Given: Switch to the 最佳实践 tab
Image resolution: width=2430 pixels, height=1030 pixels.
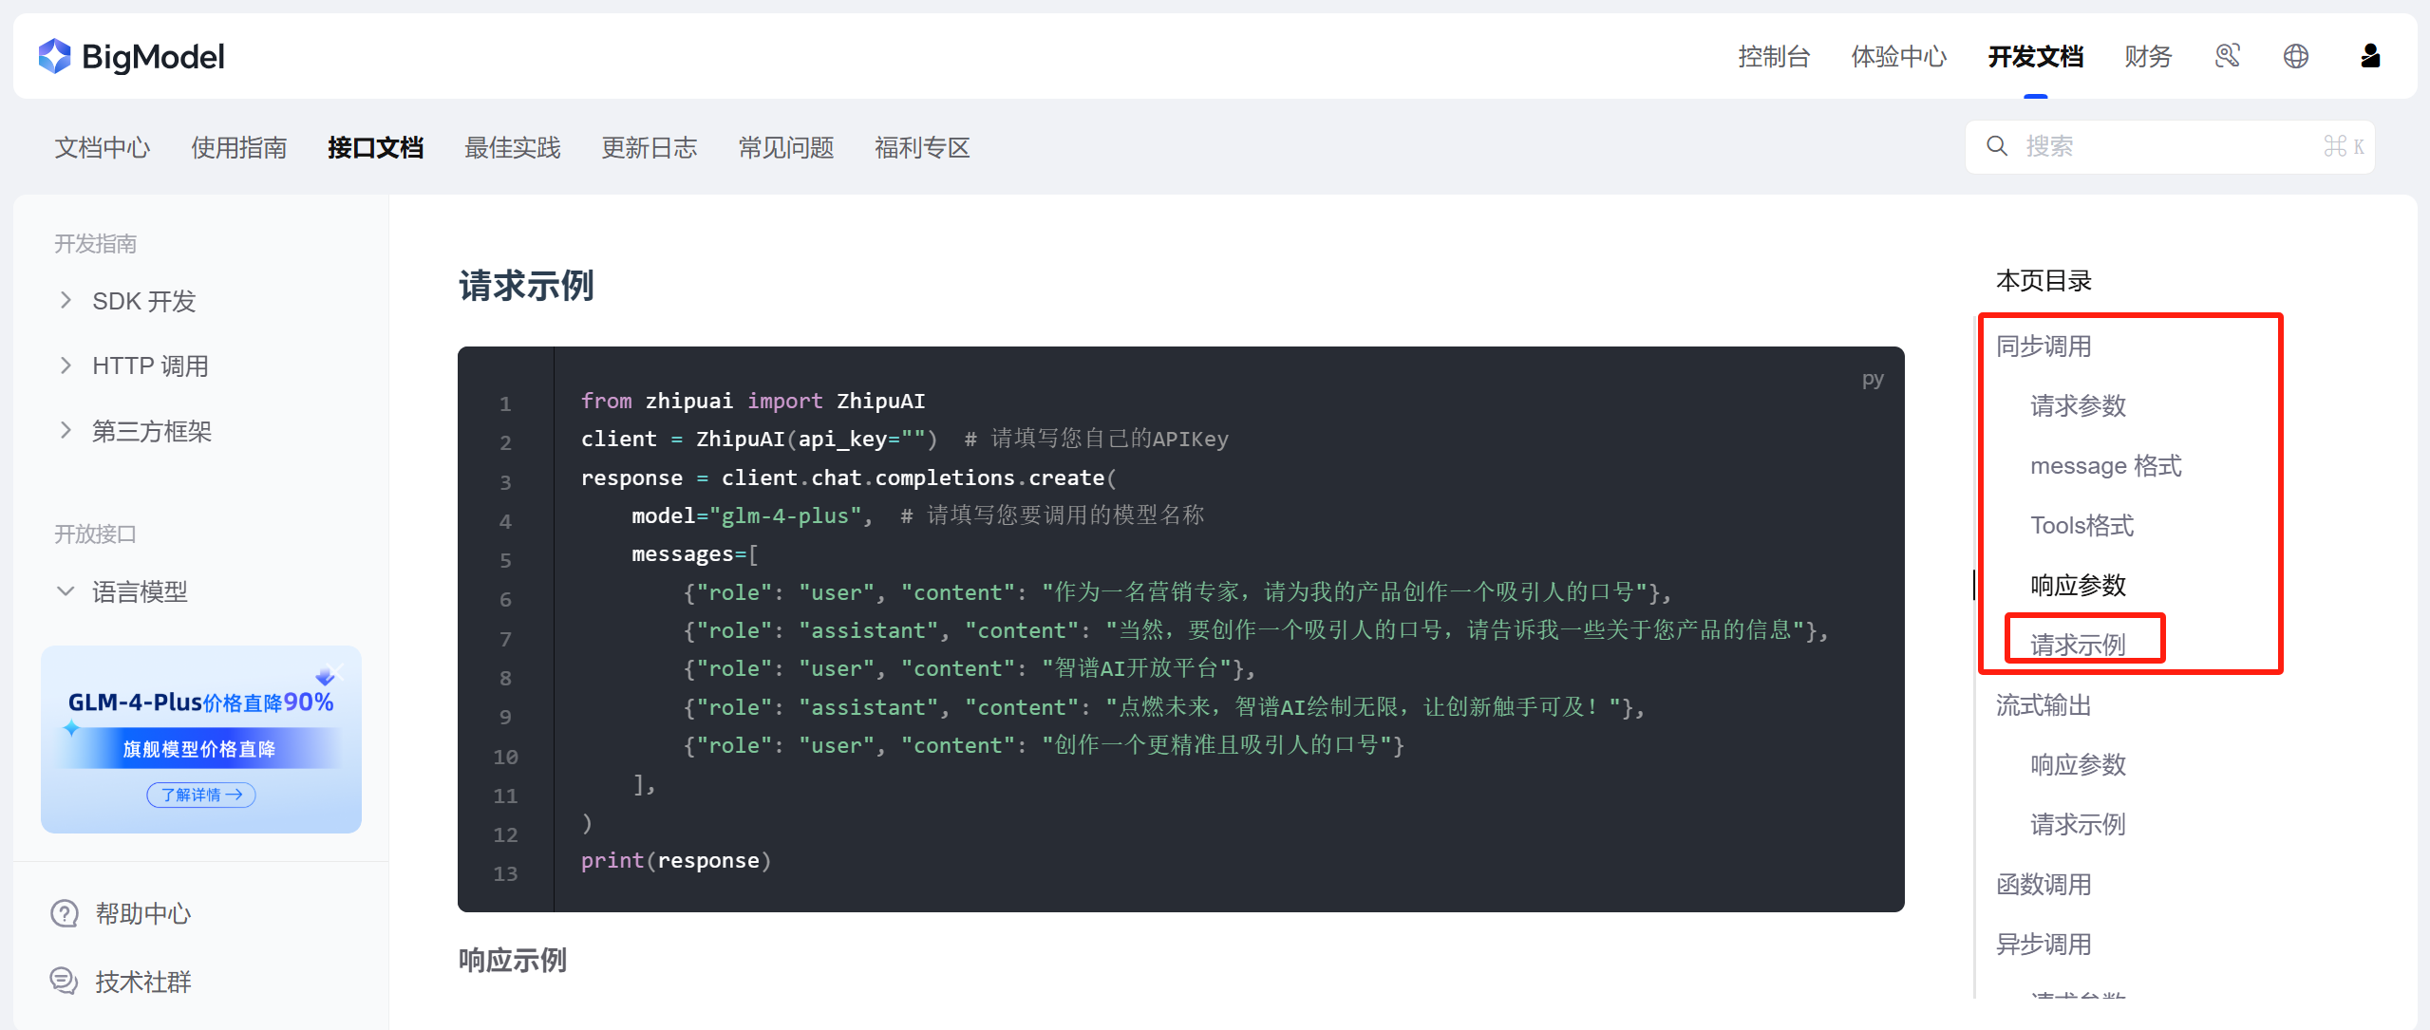Looking at the screenshot, I should pos(512,147).
